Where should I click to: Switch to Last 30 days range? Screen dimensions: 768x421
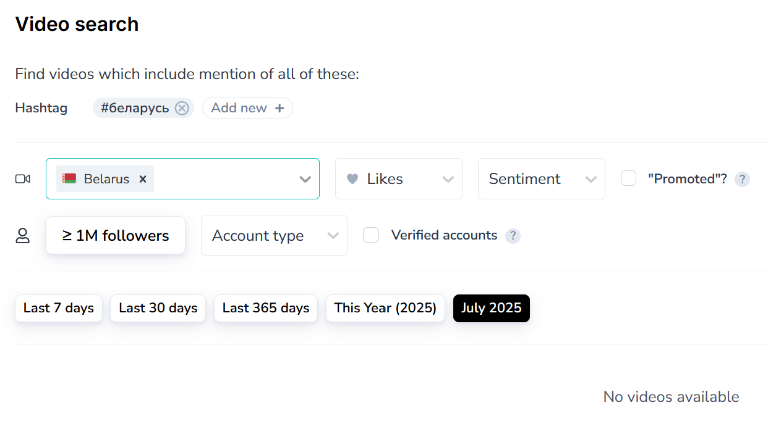click(158, 308)
